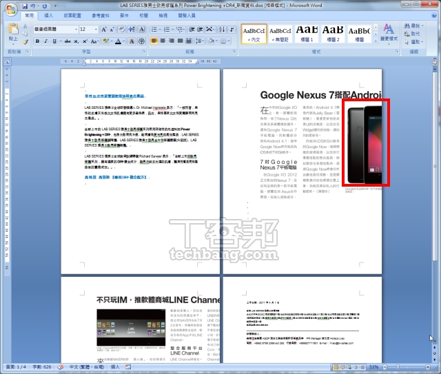Open Change Styles (變更樣式) dropdown
The width and height of the screenshot is (441, 374).
point(389,35)
